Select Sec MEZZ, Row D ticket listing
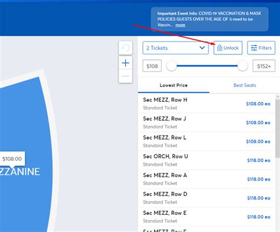 point(206,198)
